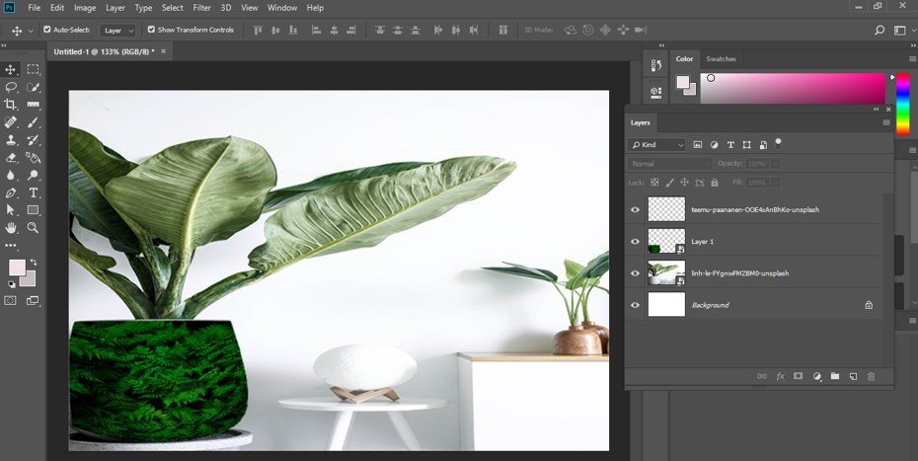Click the delete layer trash icon
This screenshot has width=918, height=461.
[871, 376]
